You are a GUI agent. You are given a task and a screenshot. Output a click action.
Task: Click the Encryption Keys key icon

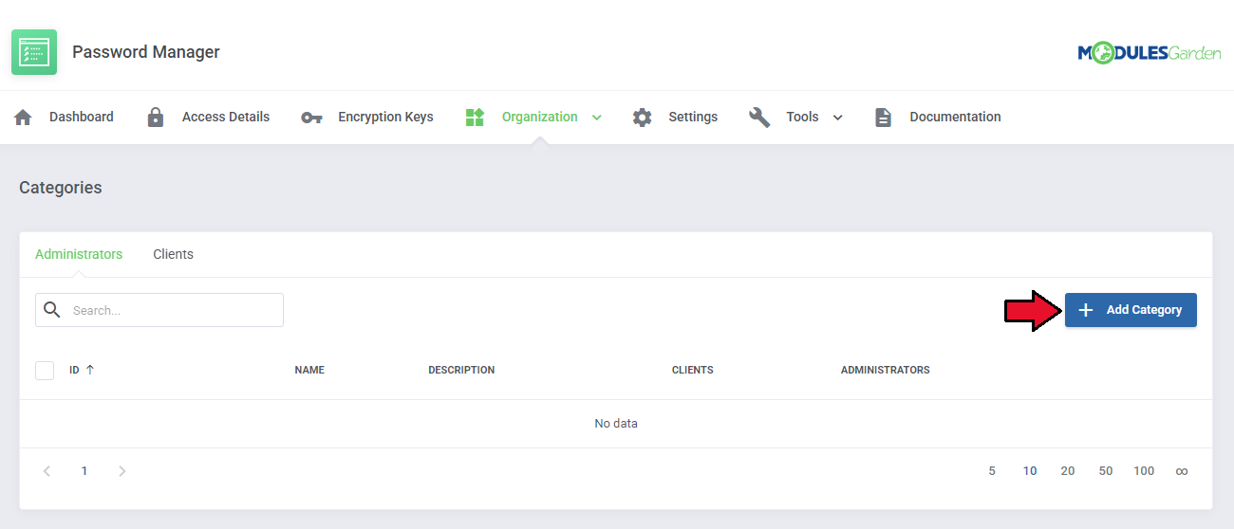pyautogui.click(x=311, y=118)
